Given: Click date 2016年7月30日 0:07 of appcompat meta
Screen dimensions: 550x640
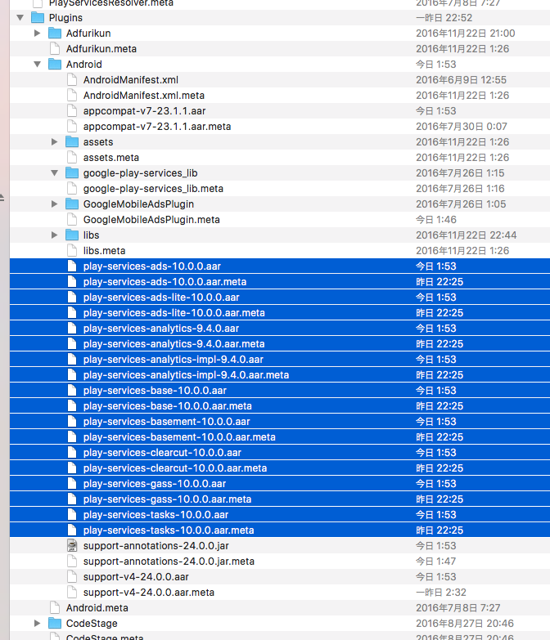Looking at the screenshot, I should (x=462, y=126).
